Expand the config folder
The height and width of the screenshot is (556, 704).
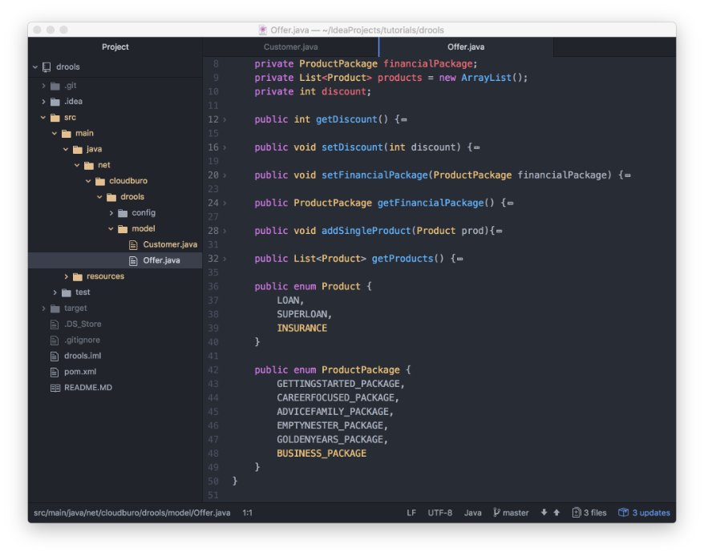(x=111, y=213)
